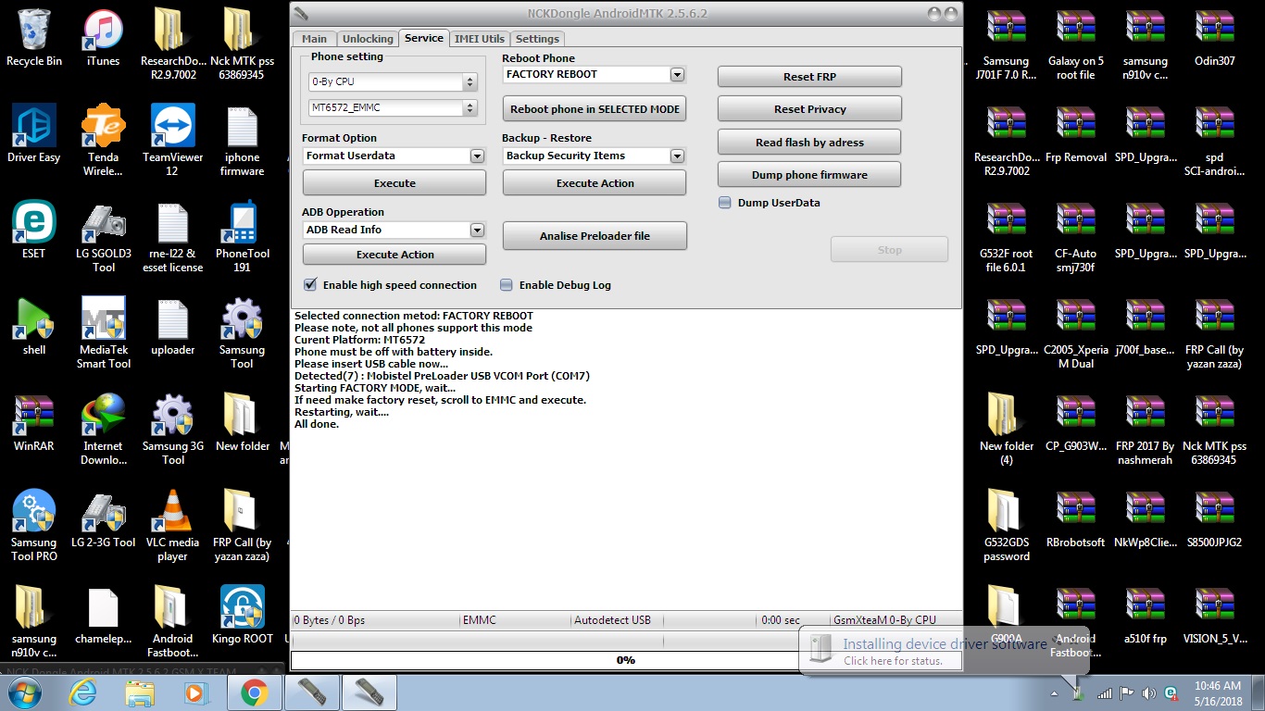
Task: Expand the 0-By CPU selector
Action: (393, 81)
